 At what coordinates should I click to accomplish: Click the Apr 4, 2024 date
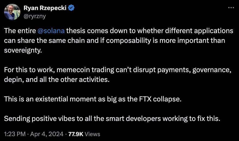(47, 134)
